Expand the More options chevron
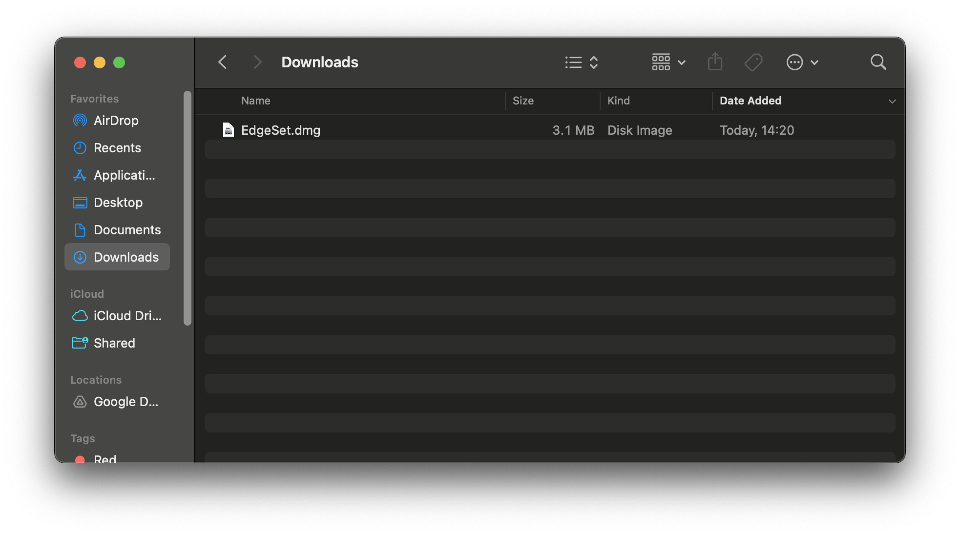The width and height of the screenshot is (960, 535). point(814,62)
